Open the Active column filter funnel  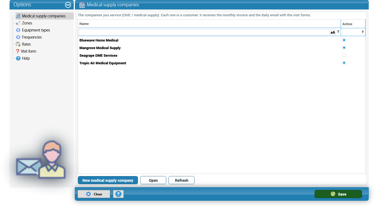[363, 32]
